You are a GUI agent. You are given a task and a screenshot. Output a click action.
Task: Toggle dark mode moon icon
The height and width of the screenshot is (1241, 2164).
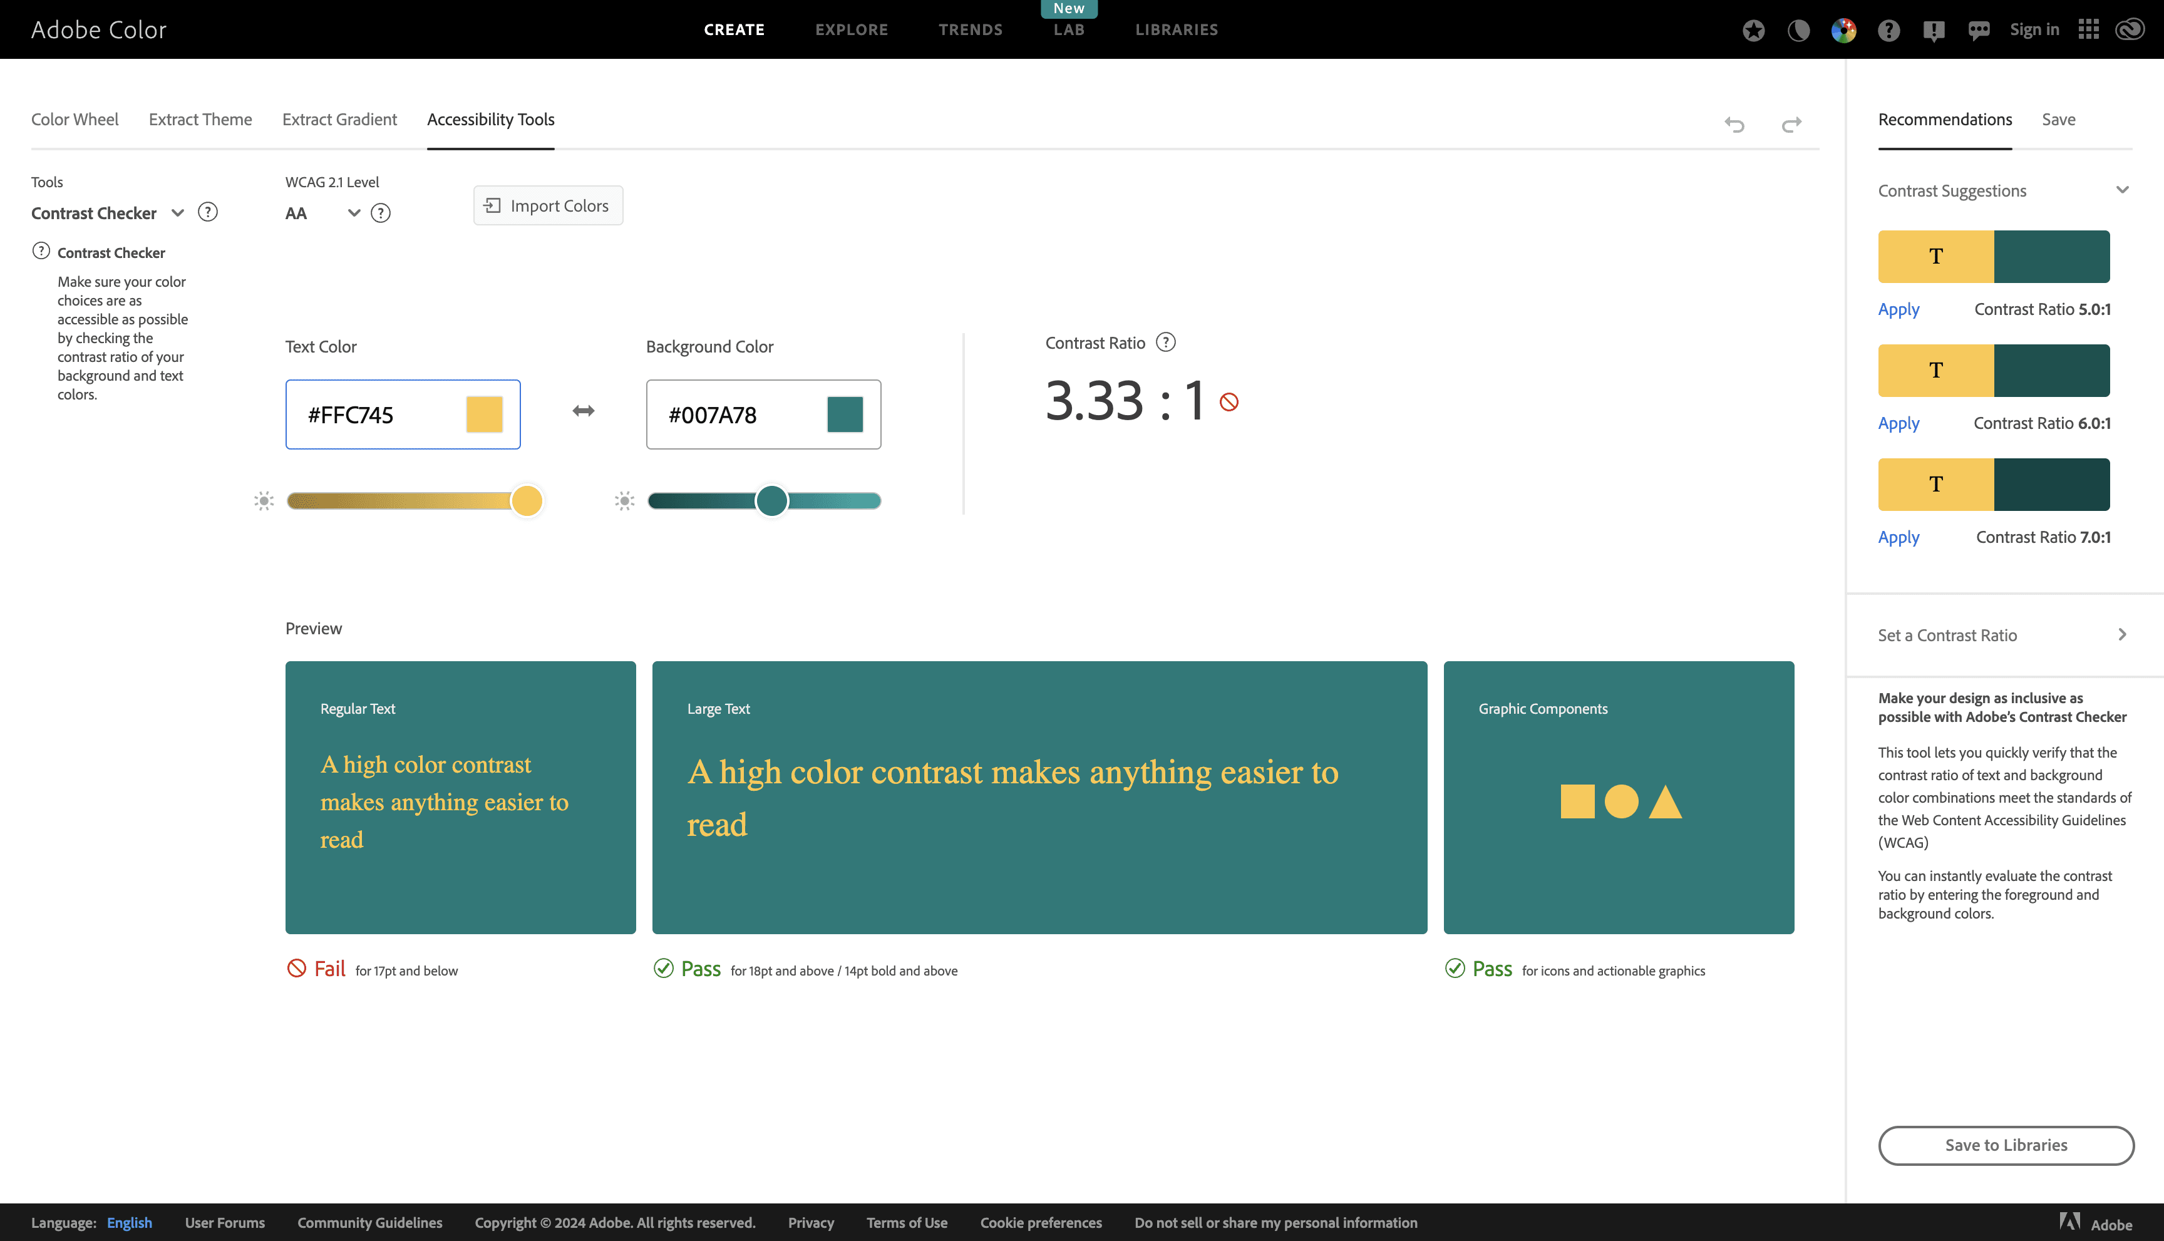pos(1798,31)
